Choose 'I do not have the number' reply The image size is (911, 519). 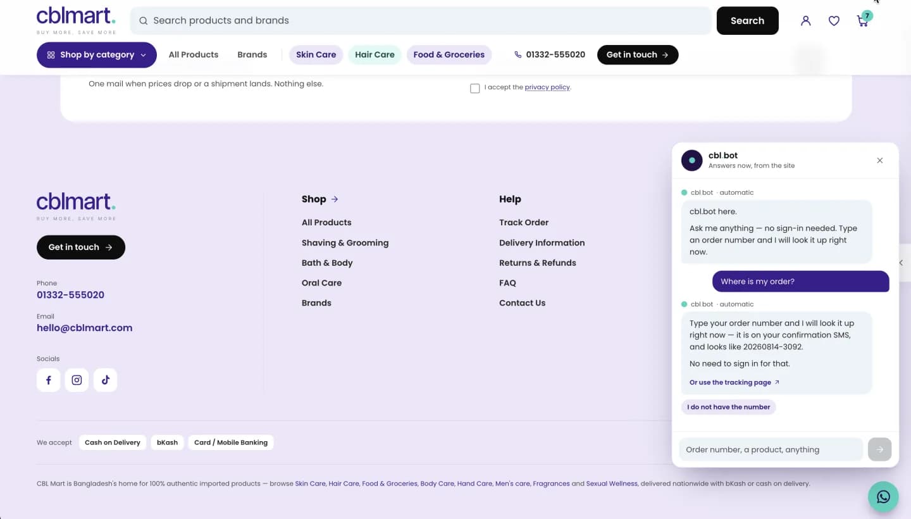[x=729, y=407]
